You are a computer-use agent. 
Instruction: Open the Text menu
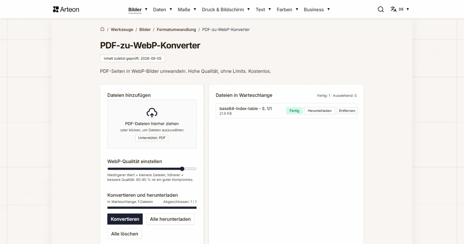click(260, 9)
